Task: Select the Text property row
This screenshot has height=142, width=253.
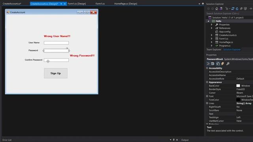Action: click(x=229, y=114)
